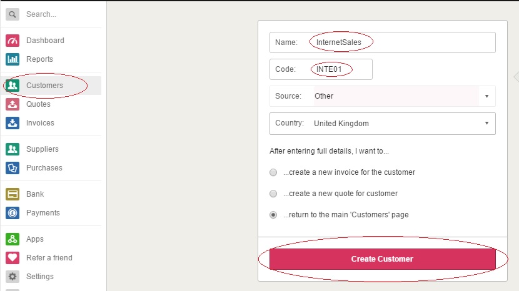This screenshot has height=291, width=519.
Task: Select create a new quote option
Action: pyautogui.click(x=273, y=194)
